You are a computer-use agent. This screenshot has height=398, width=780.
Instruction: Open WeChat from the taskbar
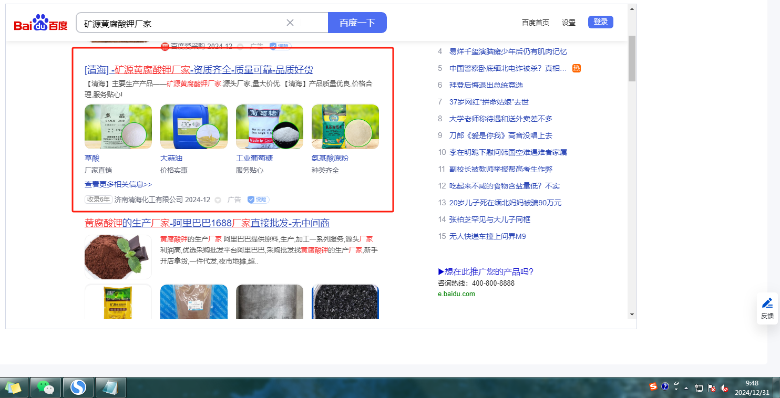[x=46, y=388]
